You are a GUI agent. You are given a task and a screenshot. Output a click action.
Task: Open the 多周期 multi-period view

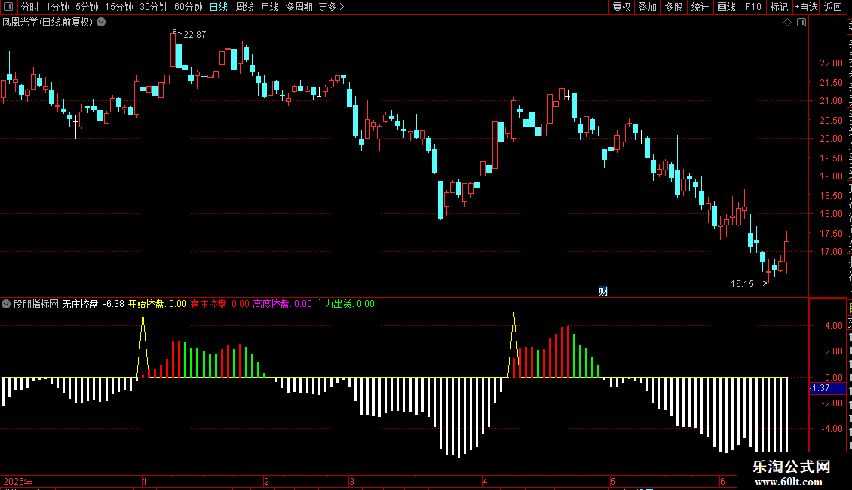click(299, 7)
